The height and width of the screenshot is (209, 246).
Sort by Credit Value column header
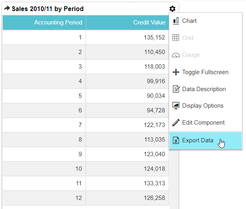[x=128, y=22]
